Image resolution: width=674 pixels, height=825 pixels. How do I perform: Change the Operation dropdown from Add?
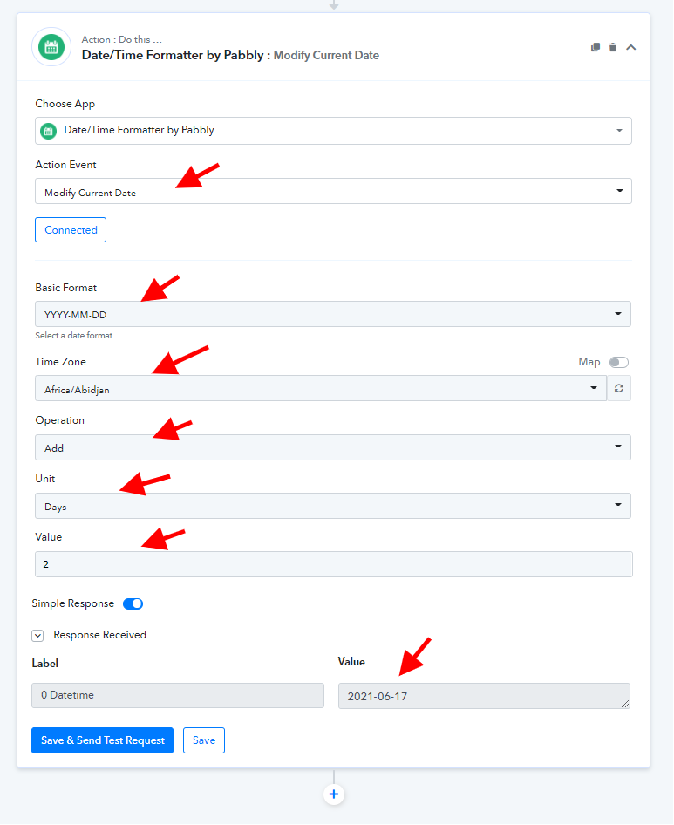click(333, 447)
